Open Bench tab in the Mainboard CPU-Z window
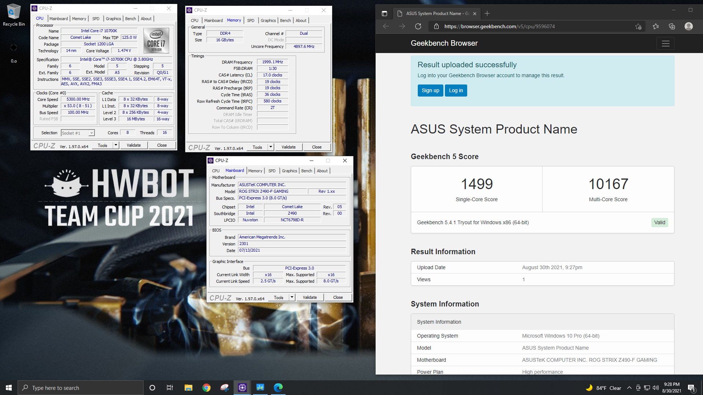703x395 pixels. pyautogui.click(x=306, y=171)
